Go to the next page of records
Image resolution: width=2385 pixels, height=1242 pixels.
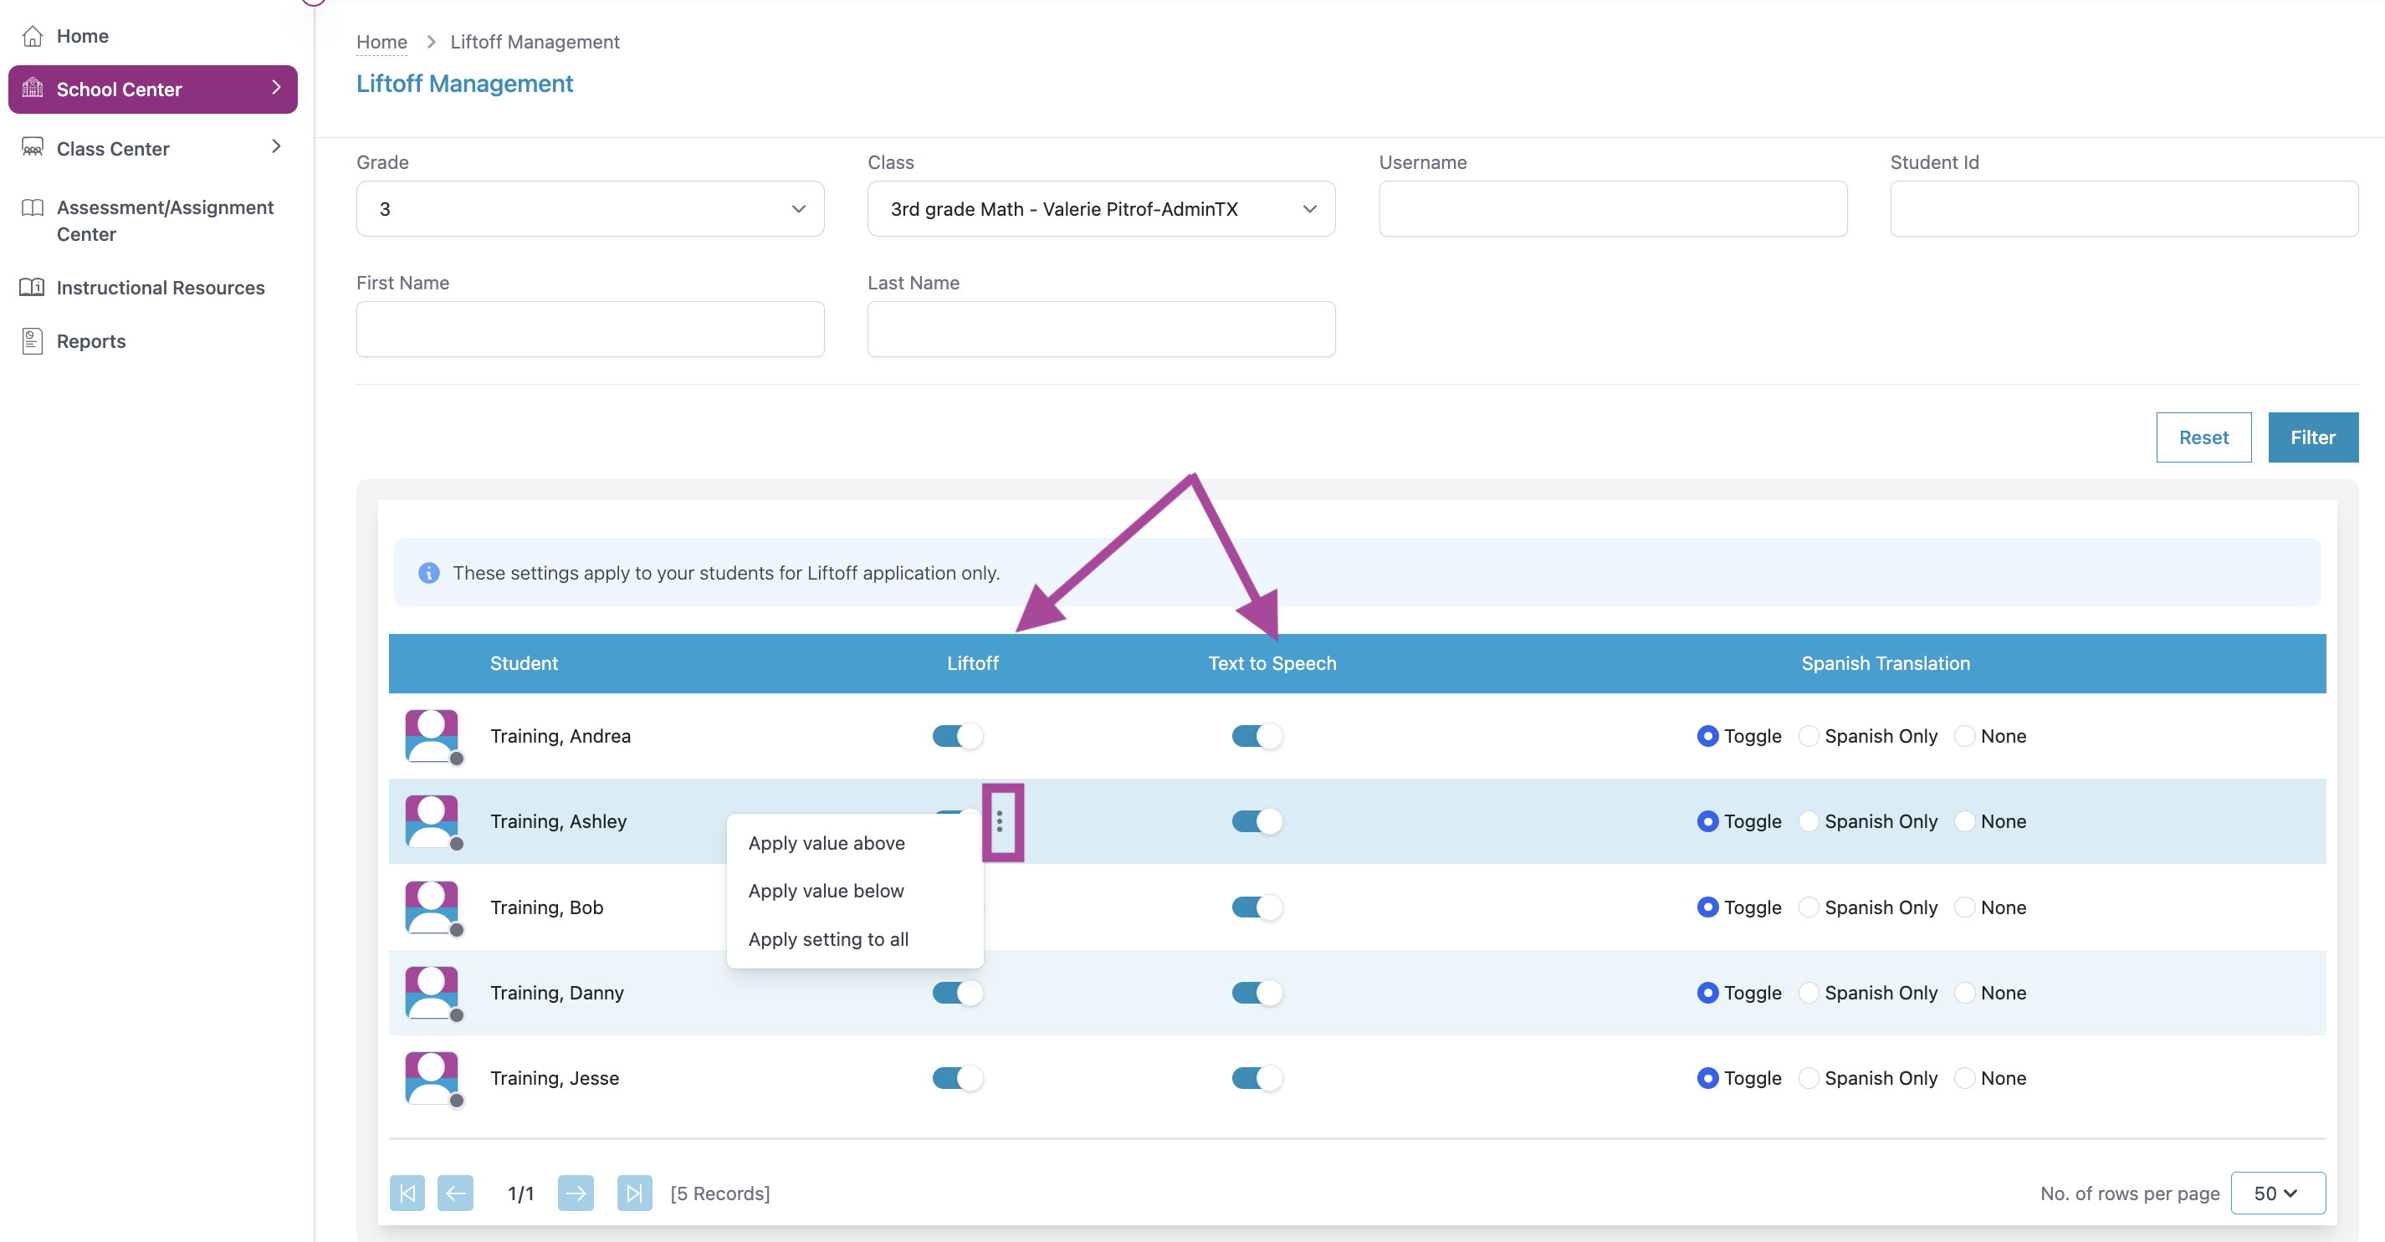pyautogui.click(x=576, y=1193)
